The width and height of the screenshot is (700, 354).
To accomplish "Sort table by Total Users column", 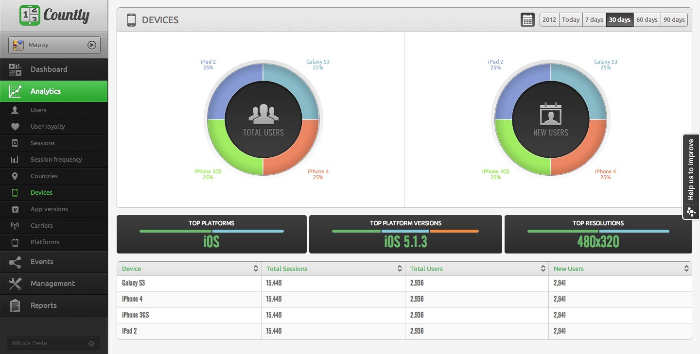I will point(477,269).
